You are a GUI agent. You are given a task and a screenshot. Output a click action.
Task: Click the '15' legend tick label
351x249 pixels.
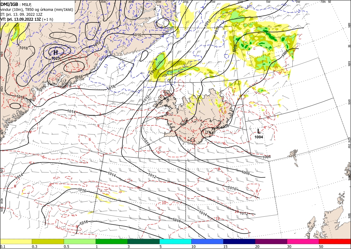(225, 247)
